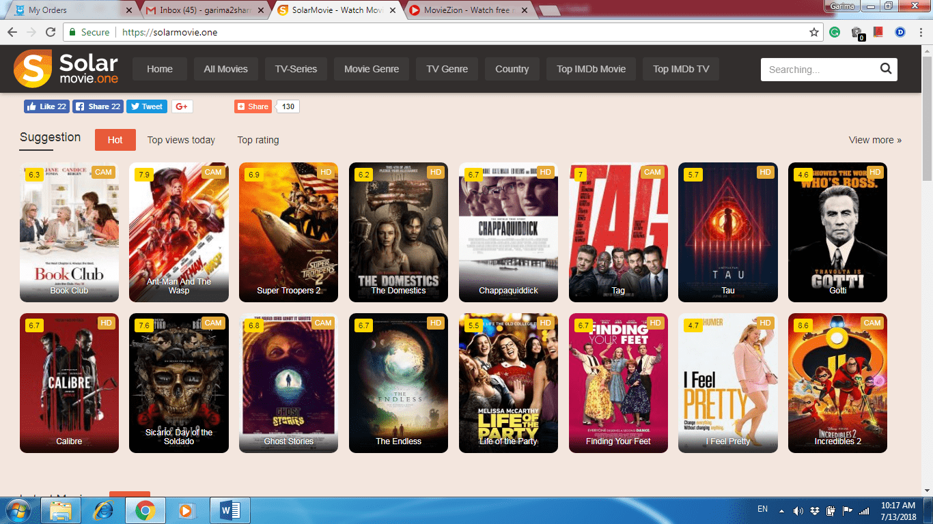Reload the page with refresh icon

pos(50,32)
